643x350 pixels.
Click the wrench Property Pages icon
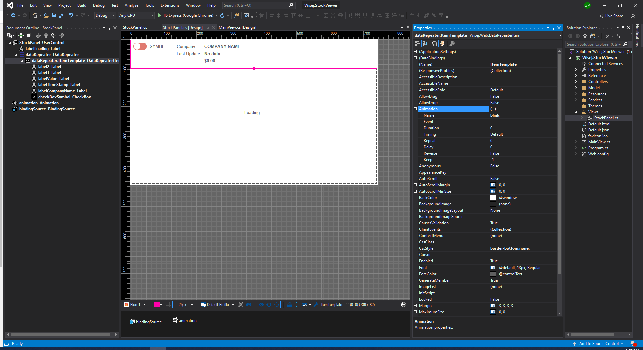pyautogui.click(x=452, y=44)
